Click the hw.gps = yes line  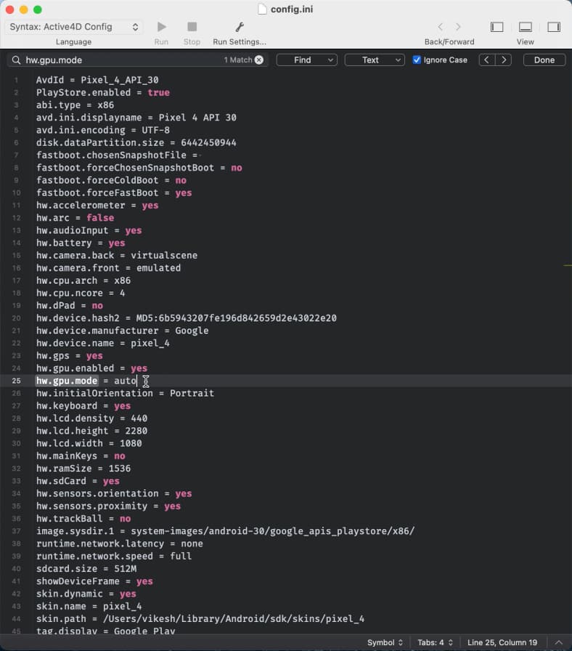click(x=69, y=355)
